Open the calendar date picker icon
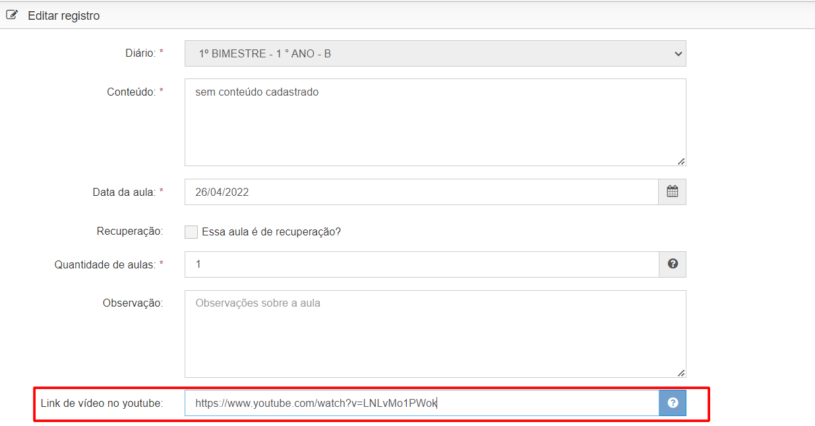The width and height of the screenshot is (815, 426). [x=672, y=192]
